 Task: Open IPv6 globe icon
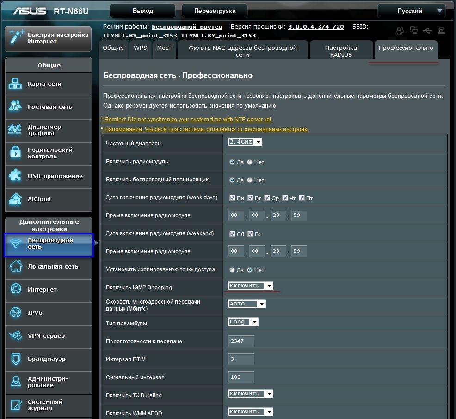click(16, 312)
